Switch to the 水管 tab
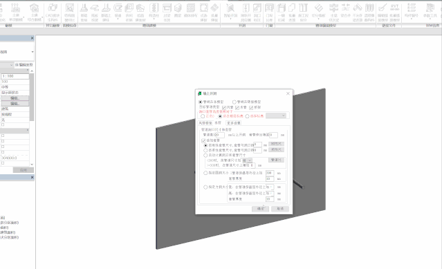Viewport: 442px width, 269px height. (x=218, y=123)
